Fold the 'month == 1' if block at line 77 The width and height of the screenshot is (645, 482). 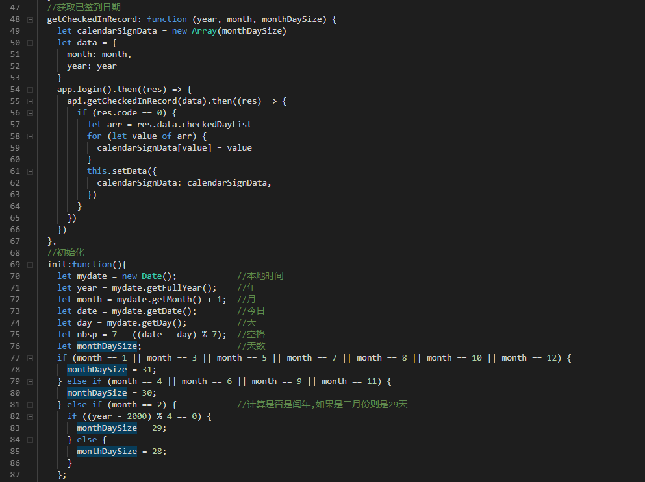[30, 358]
